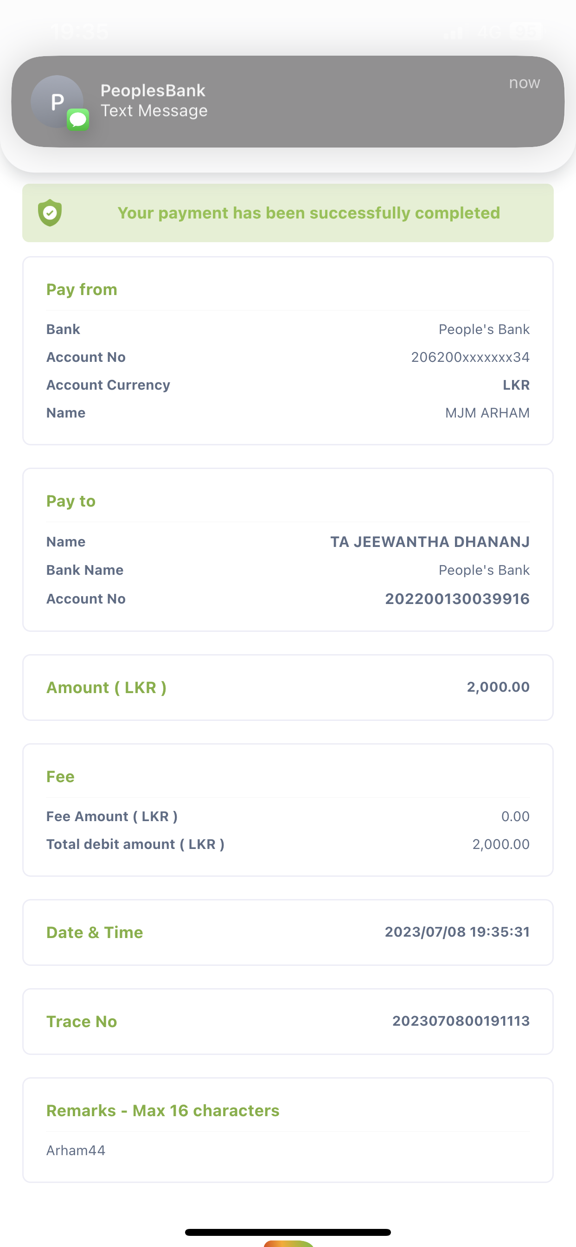Tap the Total debit amount row
Screen dimensions: 576x1247
tap(288, 844)
